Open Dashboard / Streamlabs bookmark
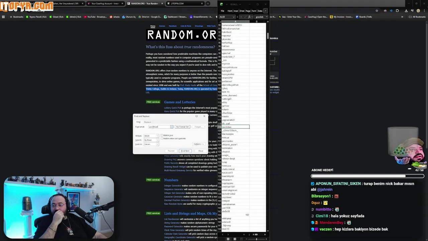The height and width of the screenshot is (241, 428). pos(175,17)
